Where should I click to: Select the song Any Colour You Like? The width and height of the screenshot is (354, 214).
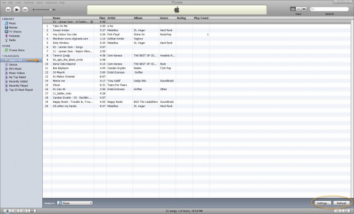(65, 35)
